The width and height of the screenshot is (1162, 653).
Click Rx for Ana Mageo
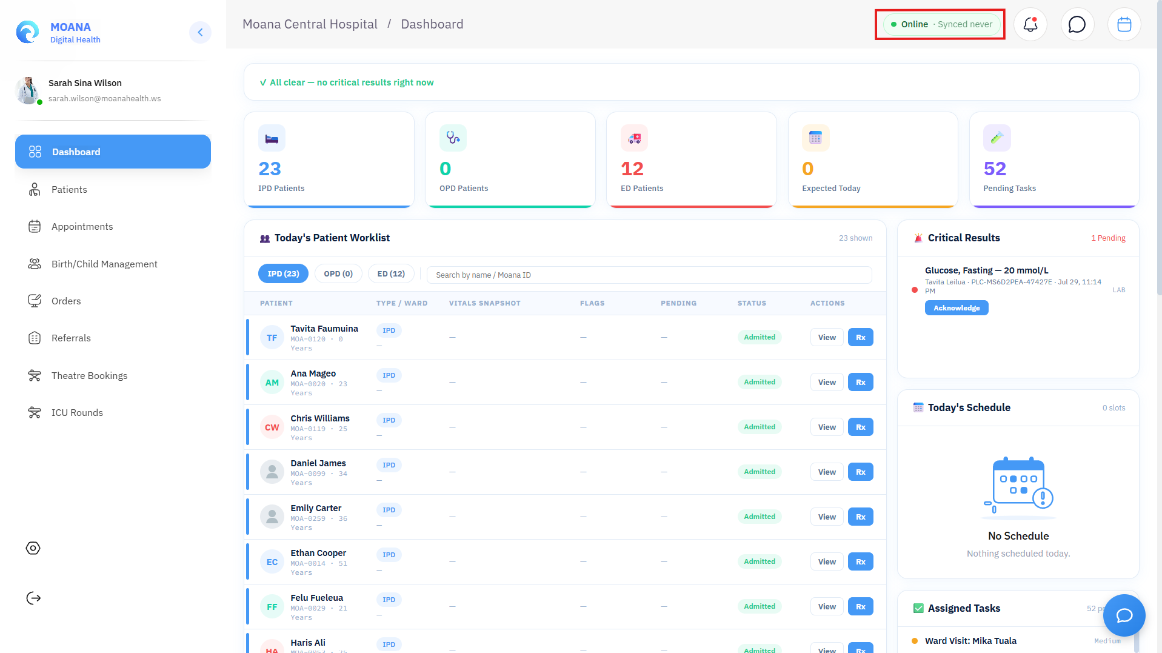click(860, 383)
